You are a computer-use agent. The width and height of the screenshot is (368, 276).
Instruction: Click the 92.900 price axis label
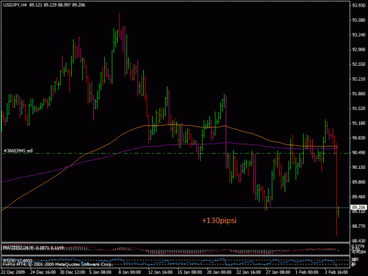coord(359,49)
